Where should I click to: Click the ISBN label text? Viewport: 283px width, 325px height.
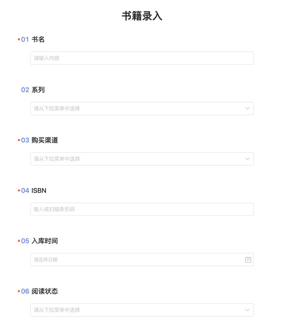(39, 191)
